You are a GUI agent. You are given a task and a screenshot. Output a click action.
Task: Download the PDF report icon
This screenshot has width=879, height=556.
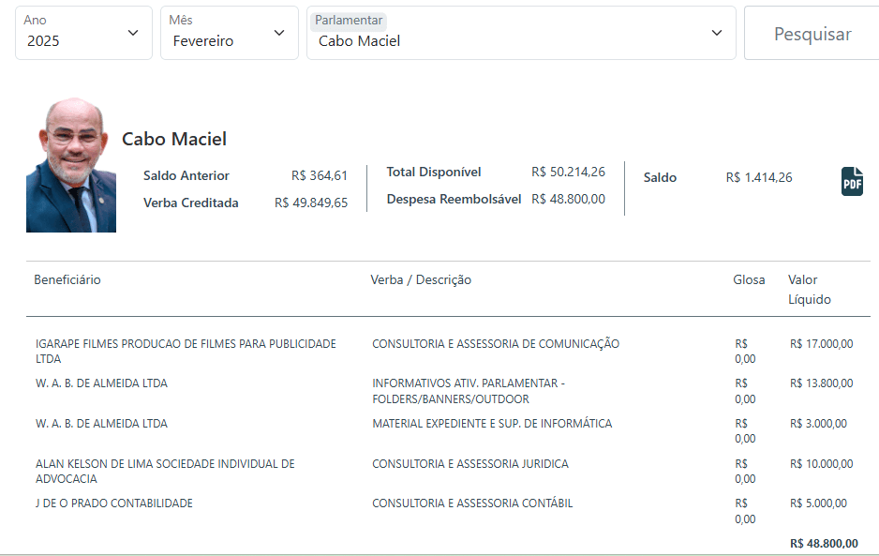point(852,181)
